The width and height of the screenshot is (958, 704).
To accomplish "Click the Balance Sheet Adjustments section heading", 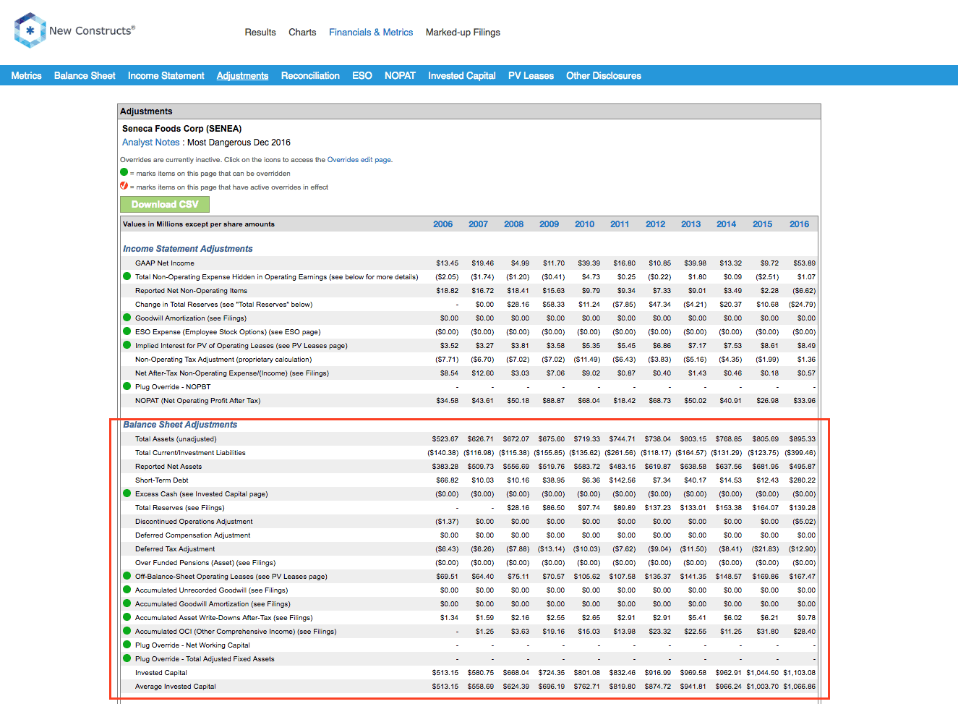I will pyautogui.click(x=180, y=425).
